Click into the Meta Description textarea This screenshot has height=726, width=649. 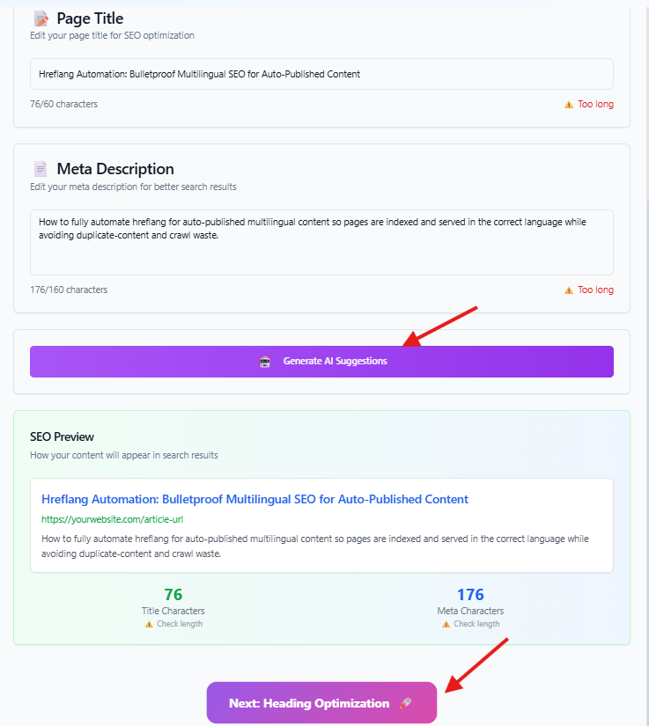(321, 242)
